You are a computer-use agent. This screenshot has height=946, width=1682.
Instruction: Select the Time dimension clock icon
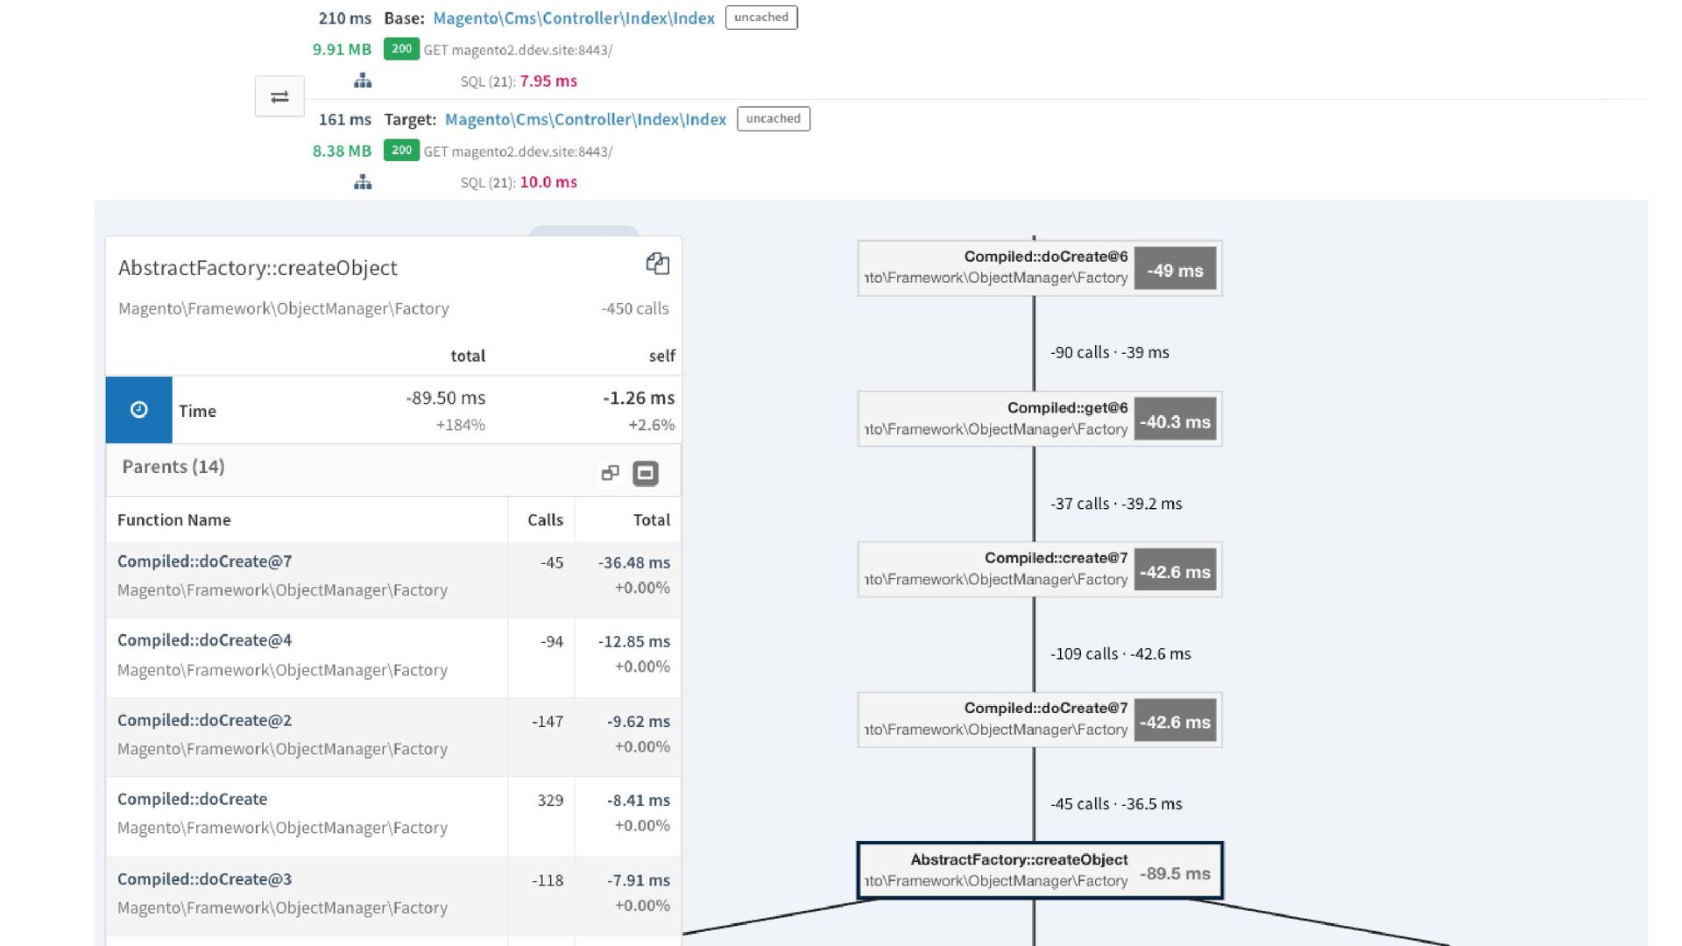tap(138, 410)
